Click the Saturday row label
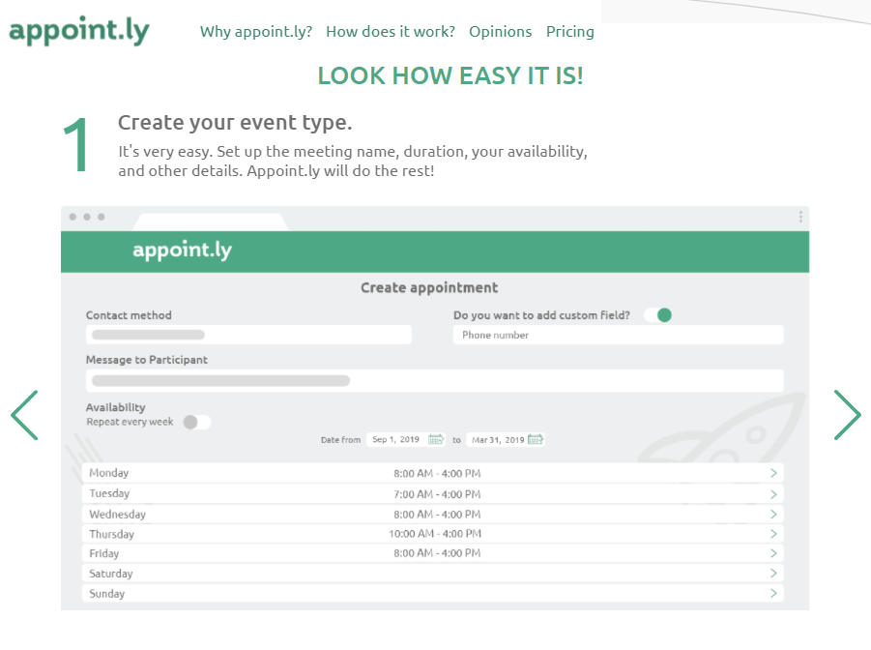This screenshot has width=871, height=650. 110,574
